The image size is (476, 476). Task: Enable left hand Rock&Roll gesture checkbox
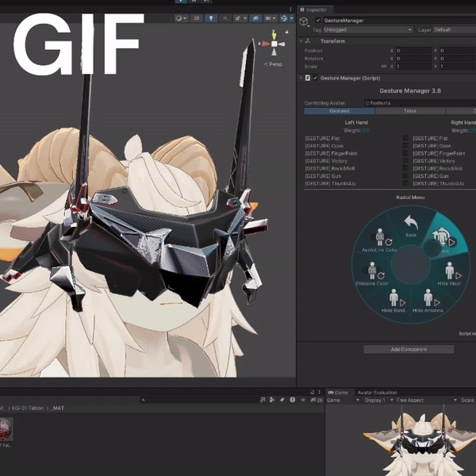(x=405, y=168)
